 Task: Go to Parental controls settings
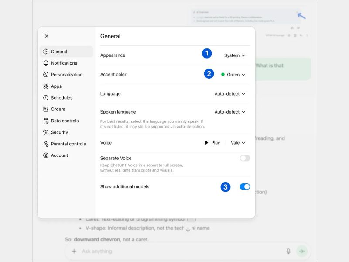point(68,144)
